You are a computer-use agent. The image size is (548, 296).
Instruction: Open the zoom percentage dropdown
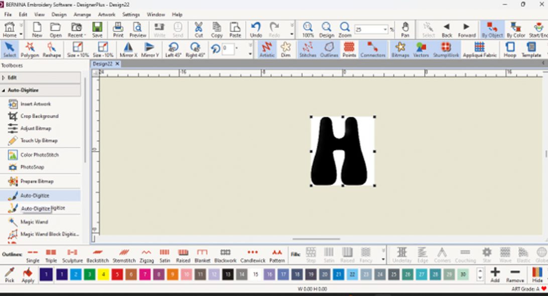[385, 30]
